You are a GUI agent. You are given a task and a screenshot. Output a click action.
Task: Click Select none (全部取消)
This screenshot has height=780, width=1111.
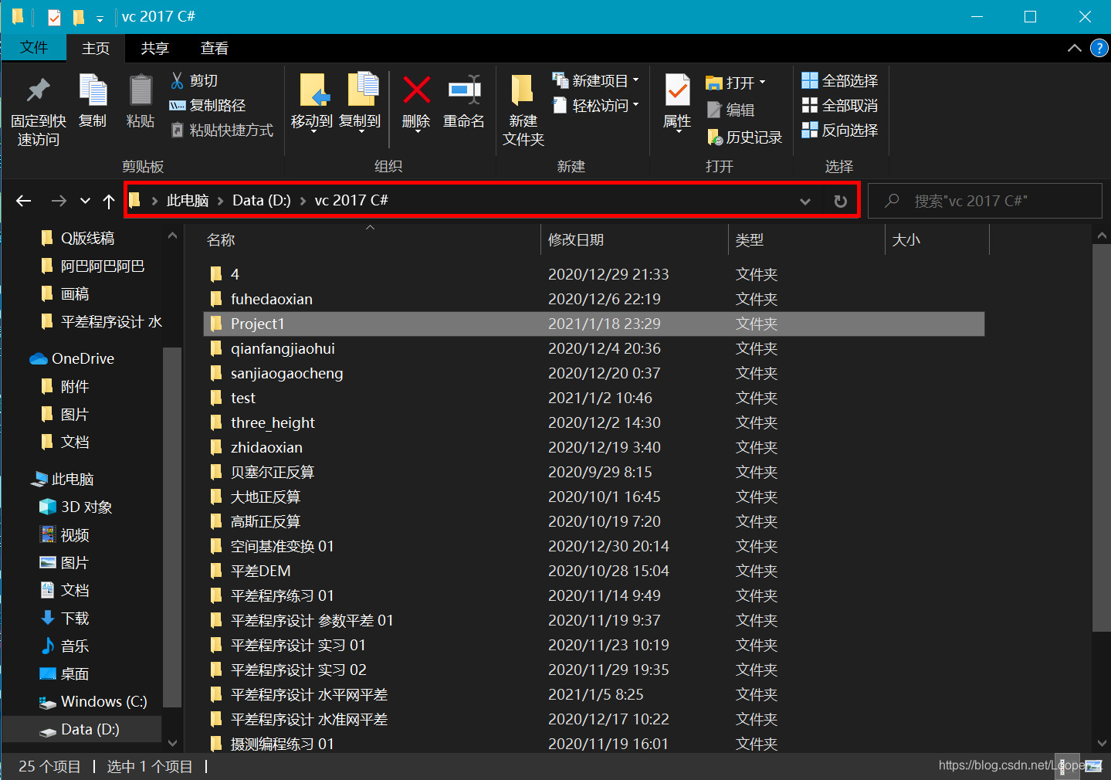point(840,105)
